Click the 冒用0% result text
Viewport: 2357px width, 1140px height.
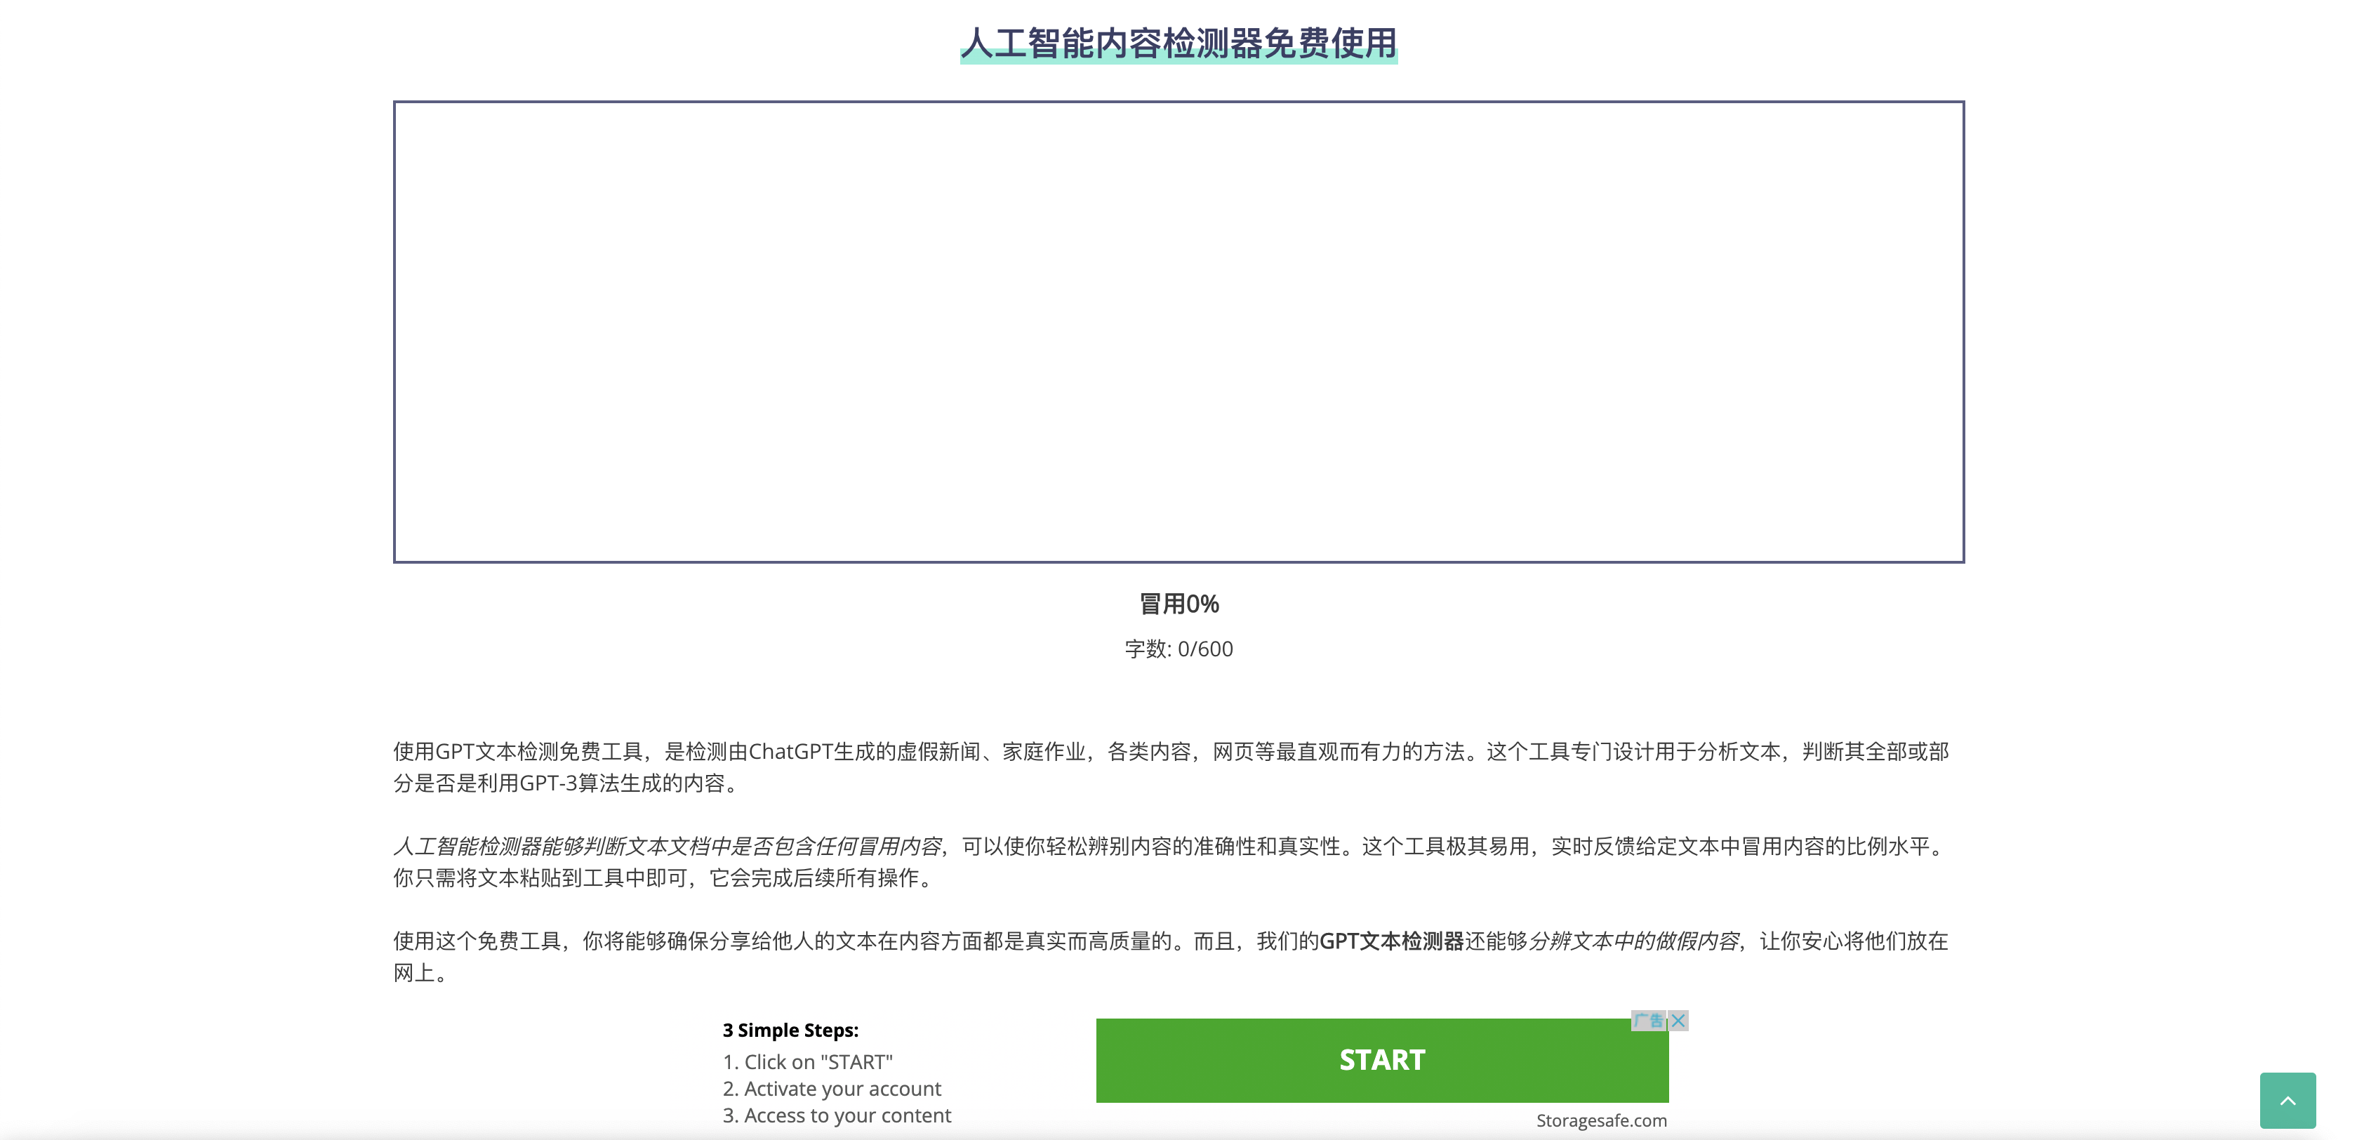coord(1178,604)
